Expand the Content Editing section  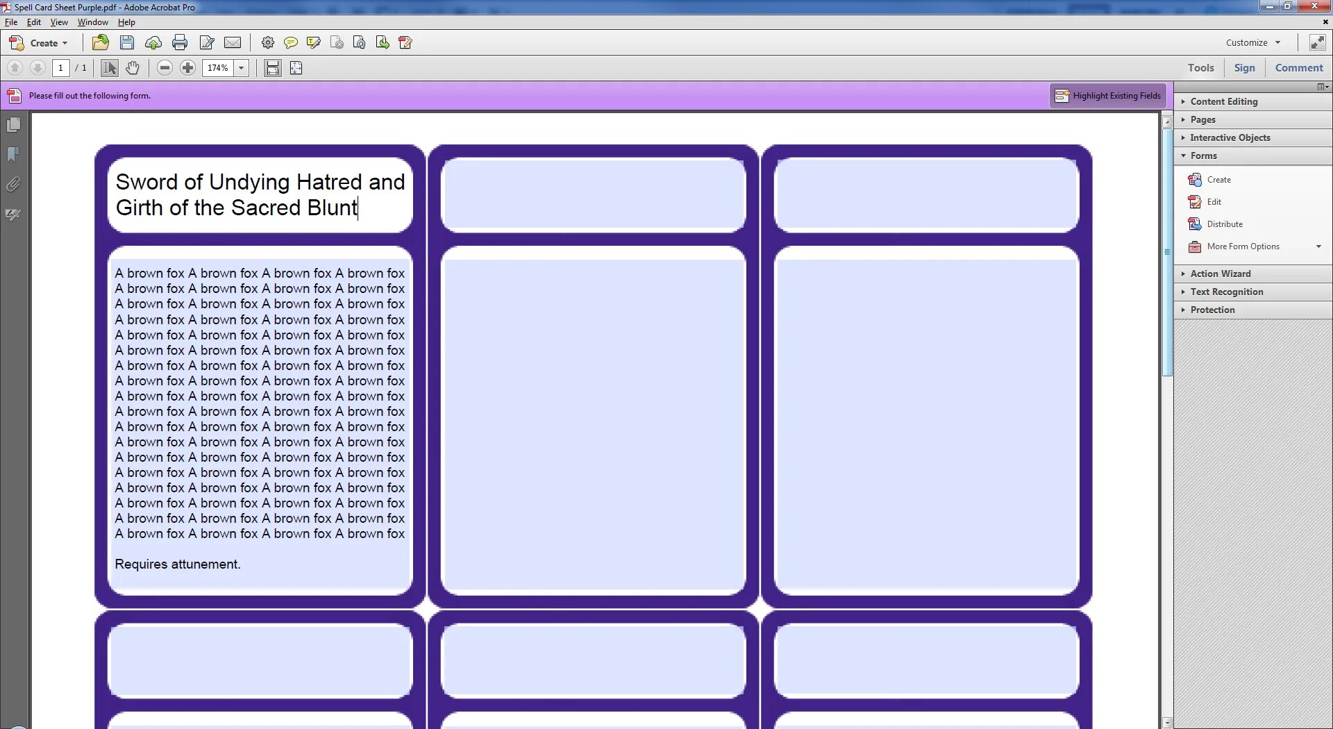coord(1253,101)
